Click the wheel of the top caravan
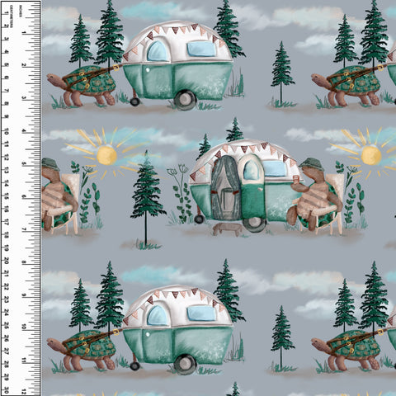 point(185,100)
